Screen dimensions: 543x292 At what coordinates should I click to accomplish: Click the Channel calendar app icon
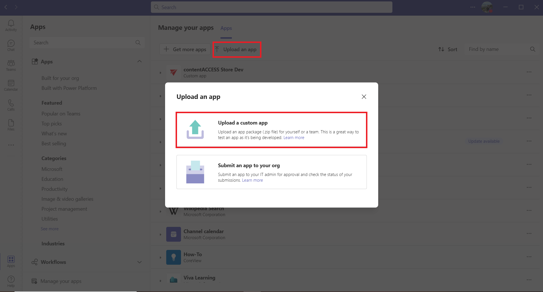tap(174, 234)
